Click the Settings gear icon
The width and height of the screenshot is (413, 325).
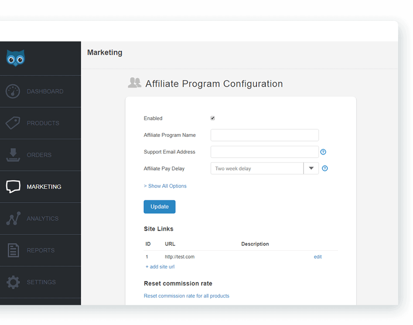click(13, 282)
